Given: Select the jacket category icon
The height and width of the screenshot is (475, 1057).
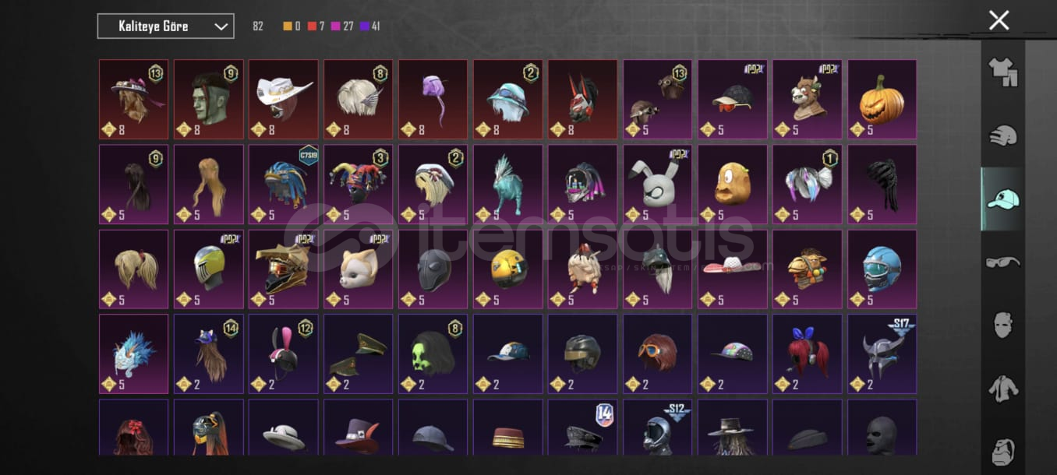Looking at the screenshot, I should pos(1002,388).
